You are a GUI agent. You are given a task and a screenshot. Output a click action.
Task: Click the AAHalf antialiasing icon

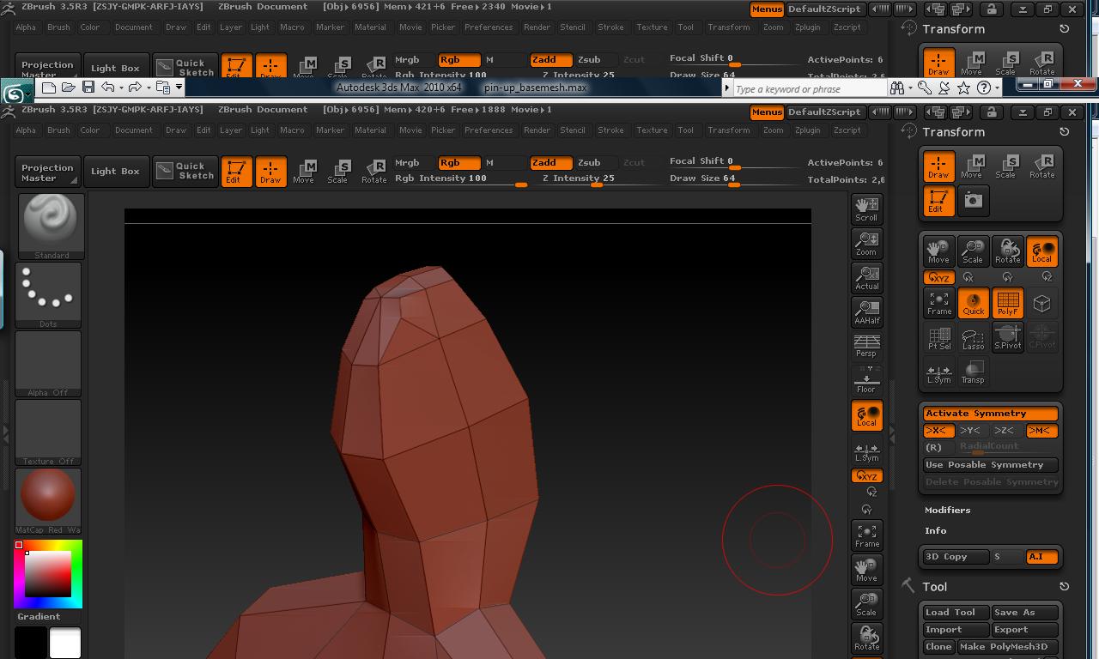(866, 312)
